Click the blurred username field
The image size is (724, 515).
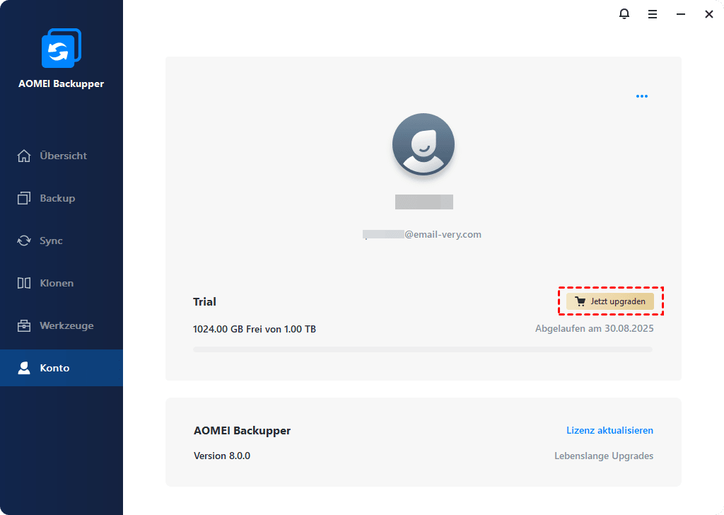(424, 202)
